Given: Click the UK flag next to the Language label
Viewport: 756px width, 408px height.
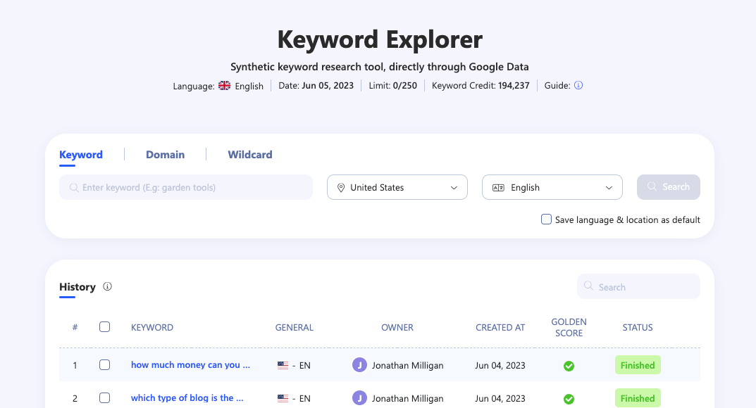Looking at the screenshot, I should point(224,84).
